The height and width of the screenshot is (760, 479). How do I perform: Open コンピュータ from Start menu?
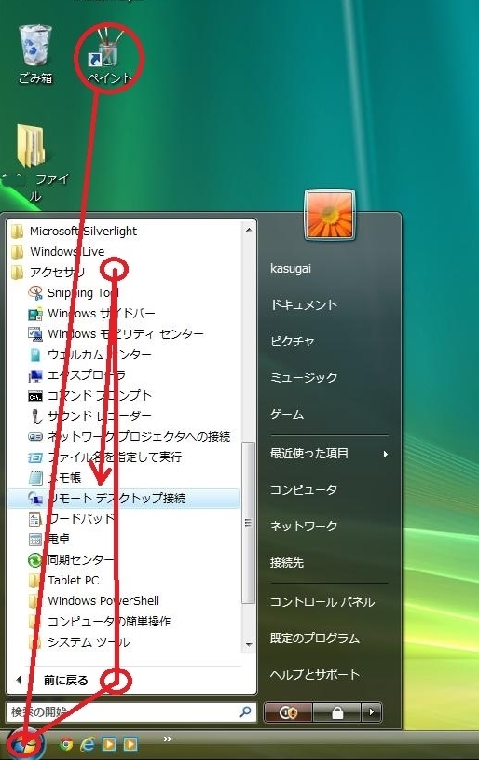click(x=304, y=489)
